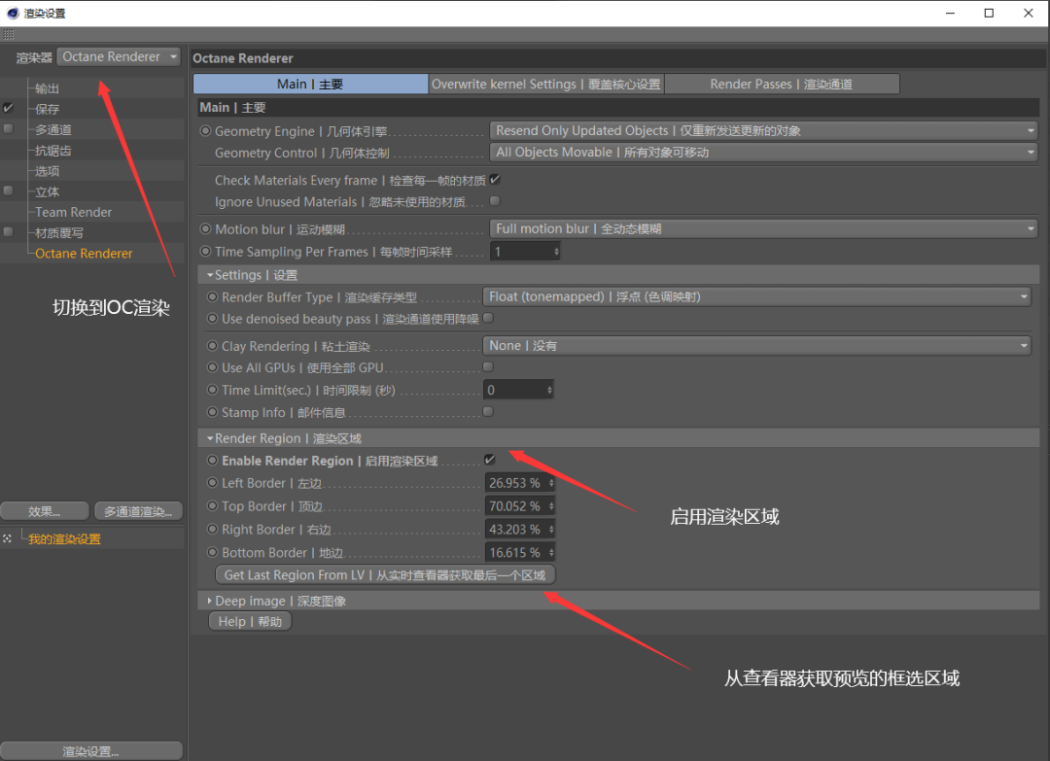Click Get Last Region From LV button
The width and height of the screenshot is (1050, 761).
click(385, 575)
